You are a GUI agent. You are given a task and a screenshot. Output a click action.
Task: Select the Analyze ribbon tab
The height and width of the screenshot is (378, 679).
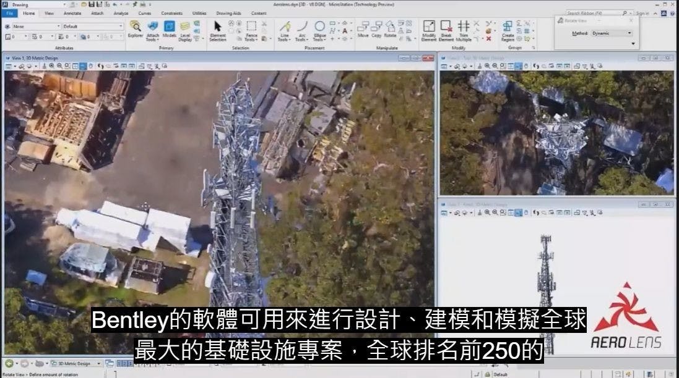(x=121, y=14)
